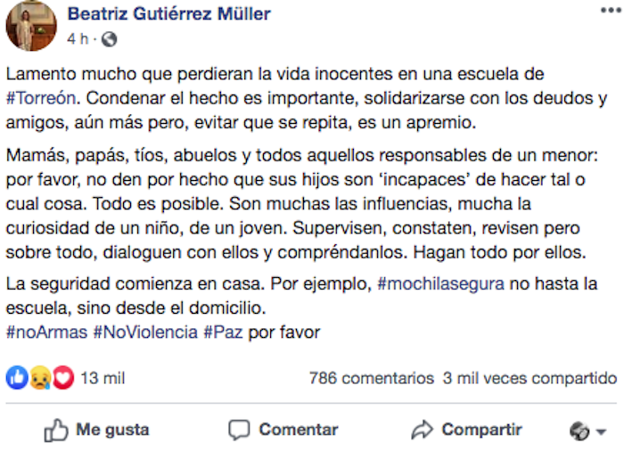Image resolution: width=624 pixels, height=451 pixels.
Task: Select the #Paz hashtag
Action: [223, 333]
